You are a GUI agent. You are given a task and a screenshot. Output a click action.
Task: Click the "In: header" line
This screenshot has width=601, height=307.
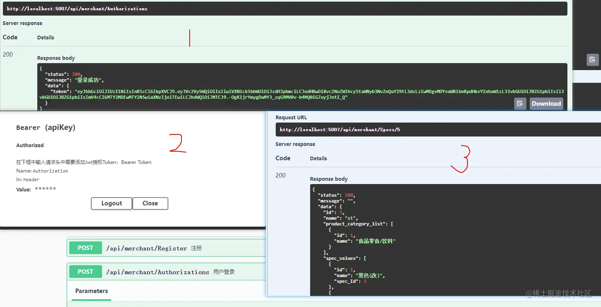point(28,180)
